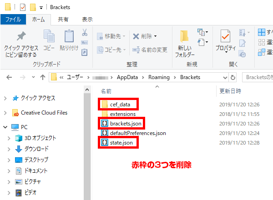Image resolution: width=273 pixels, height=200 pixels.
Task: Expand 3D オブジェクト tree node
Action: [x=9, y=138]
